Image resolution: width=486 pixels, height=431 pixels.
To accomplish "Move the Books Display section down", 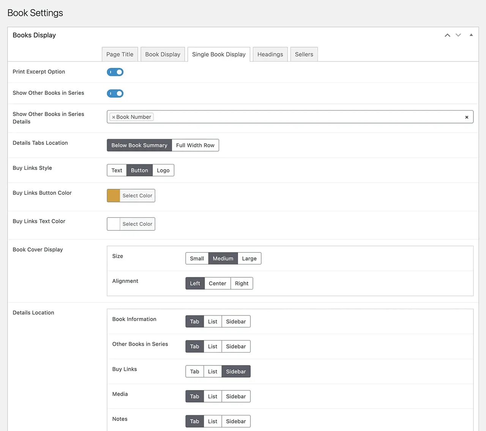I will point(458,35).
